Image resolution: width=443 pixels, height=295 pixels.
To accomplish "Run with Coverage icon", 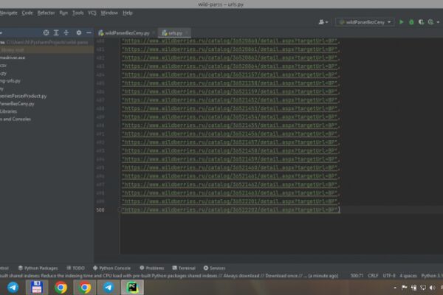I will [x=422, y=22].
